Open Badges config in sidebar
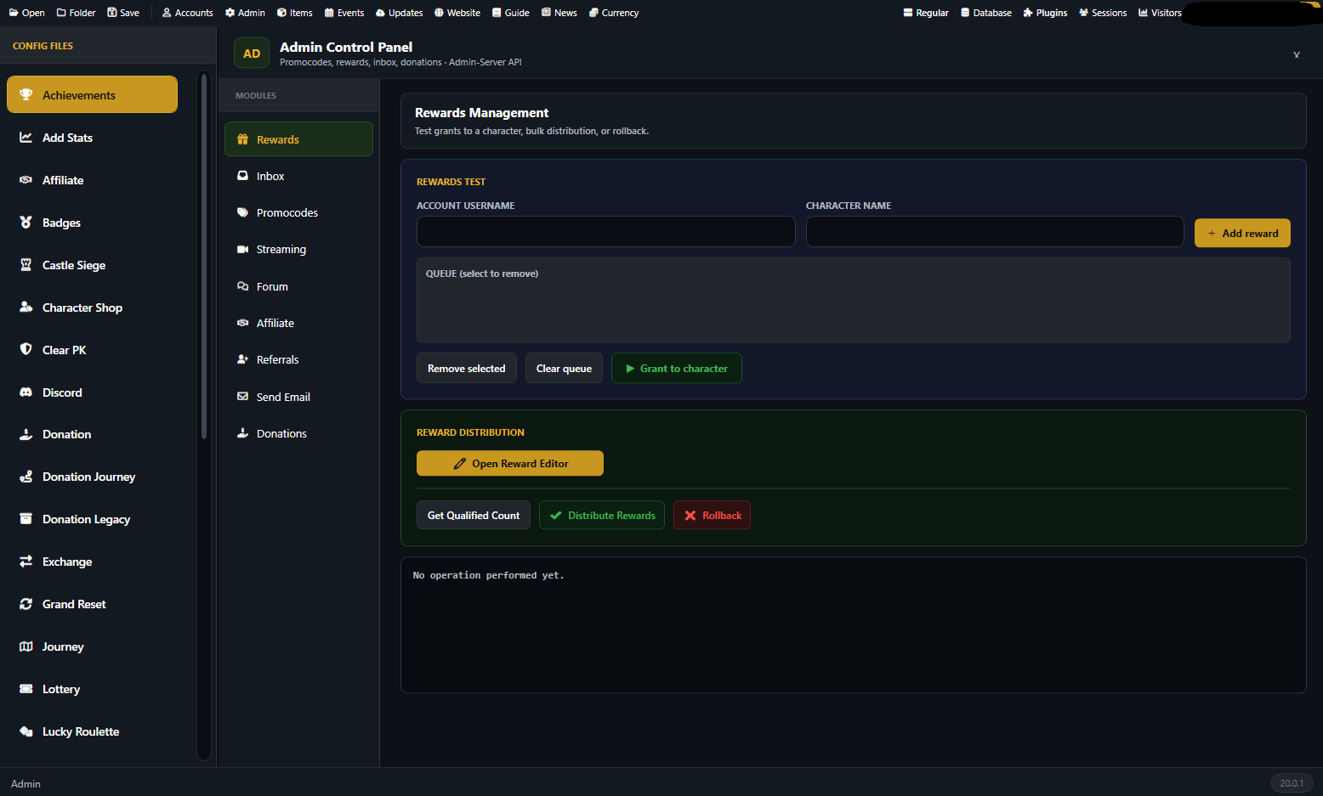Viewport: 1323px width, 796px height. click(x=92, y=223)
